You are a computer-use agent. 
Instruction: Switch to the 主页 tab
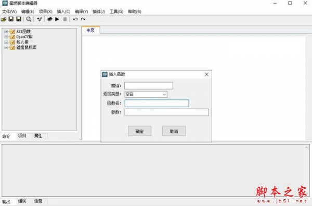coord(90,30)
